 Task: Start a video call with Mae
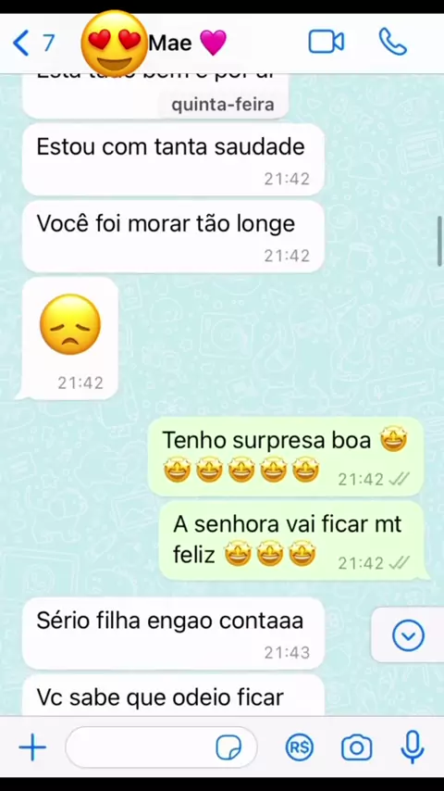coord(327,42)
